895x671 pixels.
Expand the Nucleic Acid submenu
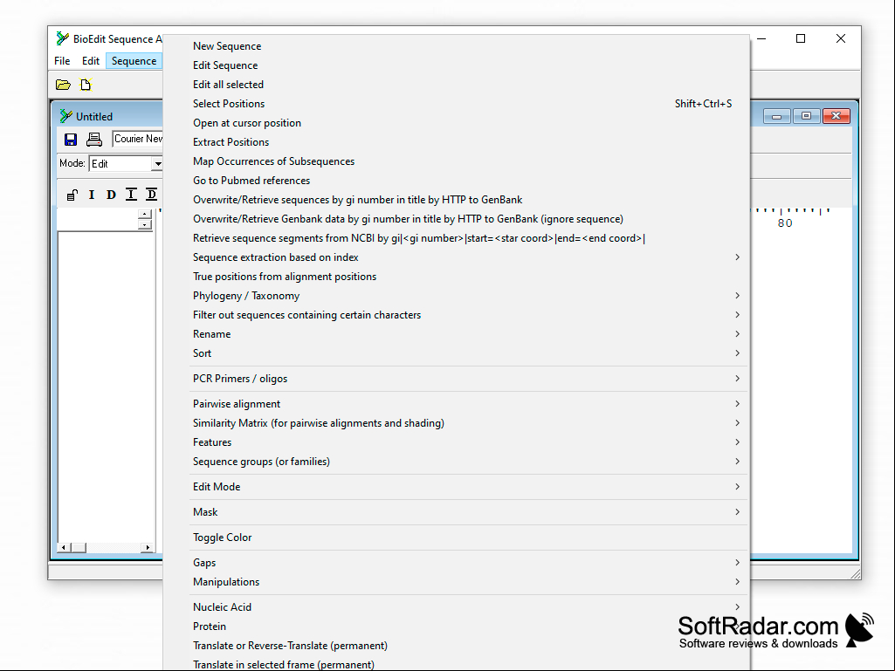tap(456, 607)
